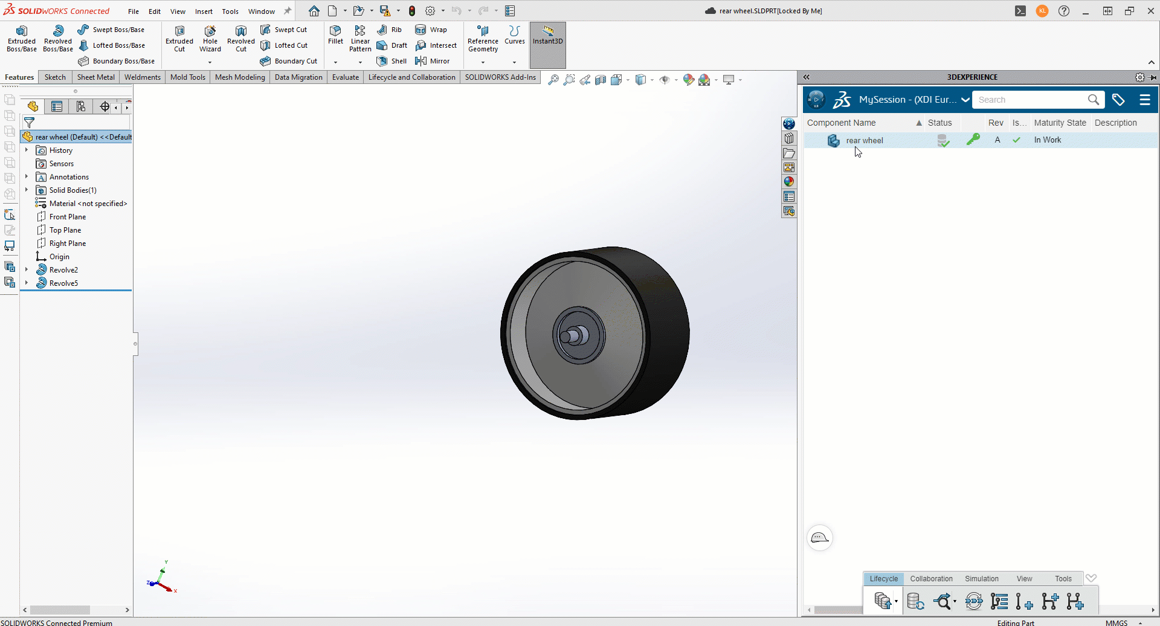Image resolution: width=1160 pixels, height=626 pixels.
Task: Open the Collaboration tab in bottom toolbar
Action: coord(931,578)
